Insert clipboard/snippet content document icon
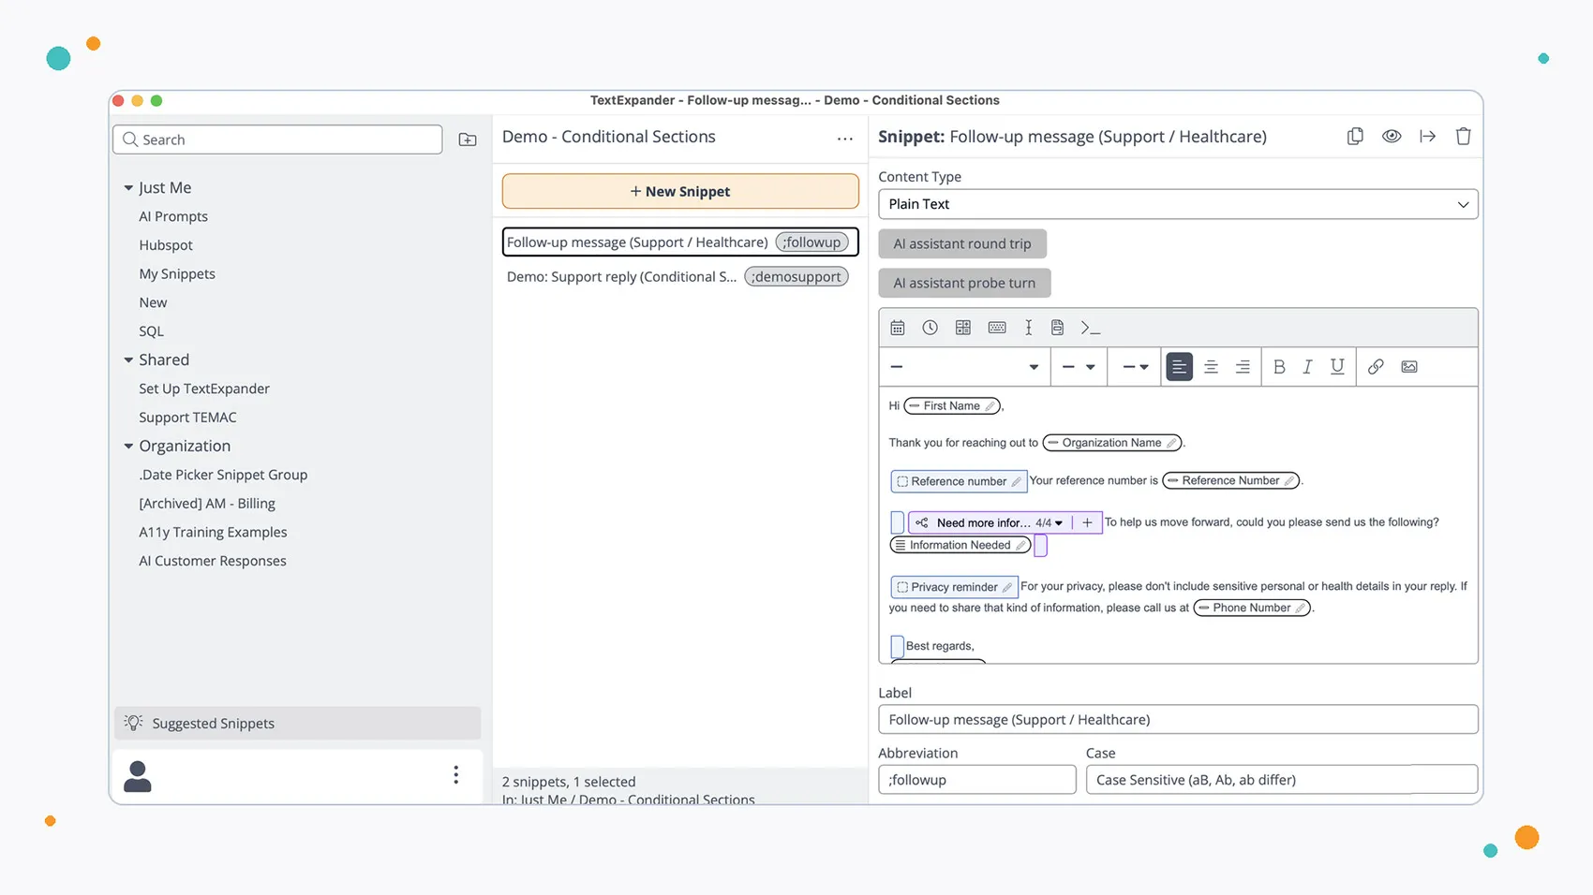 click(1057, 328)
